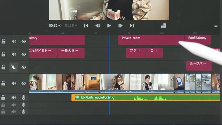Open the panel options menu icon
The width and height of the screenshot is (222, 125).
coord(216,26)
